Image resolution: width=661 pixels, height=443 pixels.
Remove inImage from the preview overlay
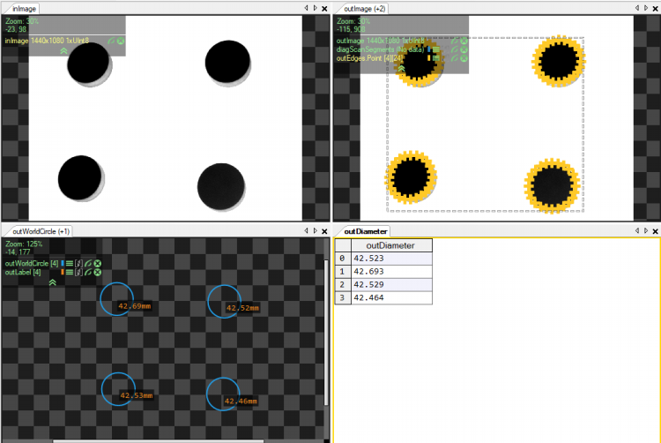pos(120,41)
